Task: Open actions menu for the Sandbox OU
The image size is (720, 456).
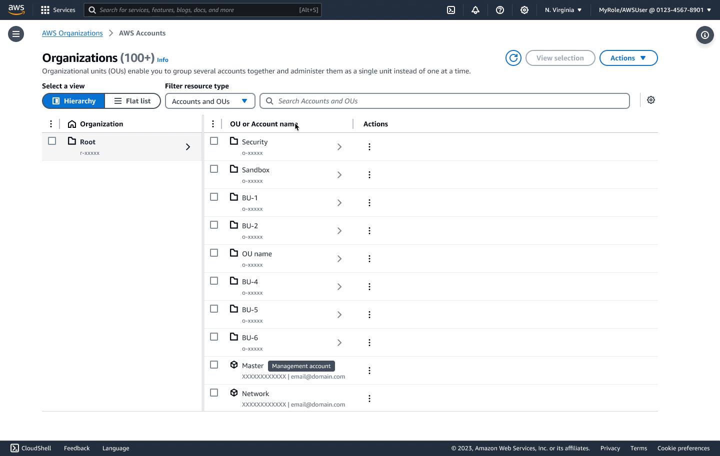Action: pyautogui.click(x=369, y=175)
